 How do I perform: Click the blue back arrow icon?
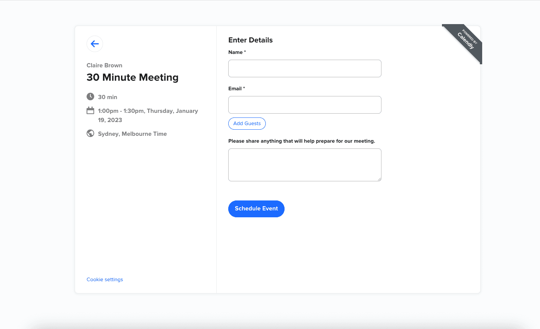pyautogui.click(x=95, y=44)
